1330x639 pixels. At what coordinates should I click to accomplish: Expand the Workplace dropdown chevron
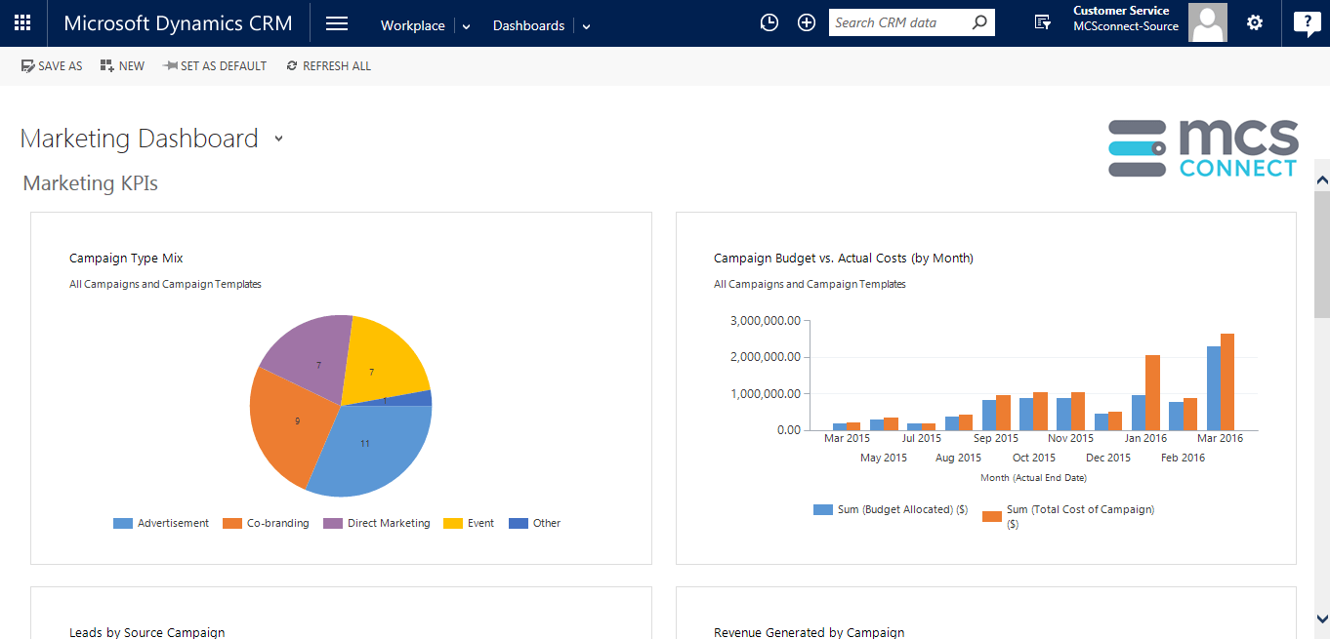point(466,27)
